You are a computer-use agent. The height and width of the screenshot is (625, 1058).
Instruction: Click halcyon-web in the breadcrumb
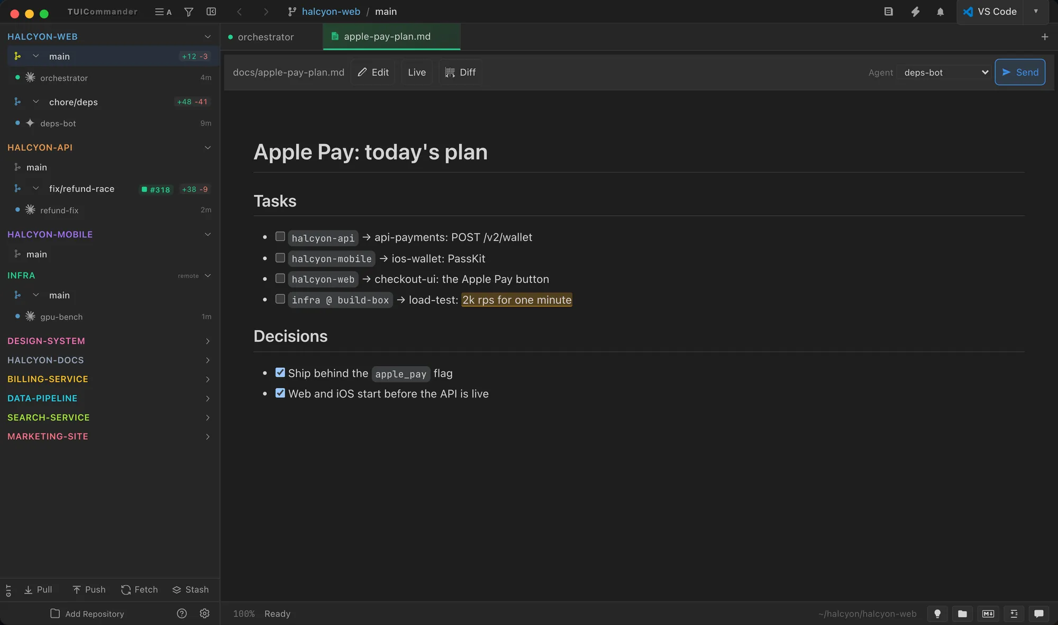pos(331,12)
